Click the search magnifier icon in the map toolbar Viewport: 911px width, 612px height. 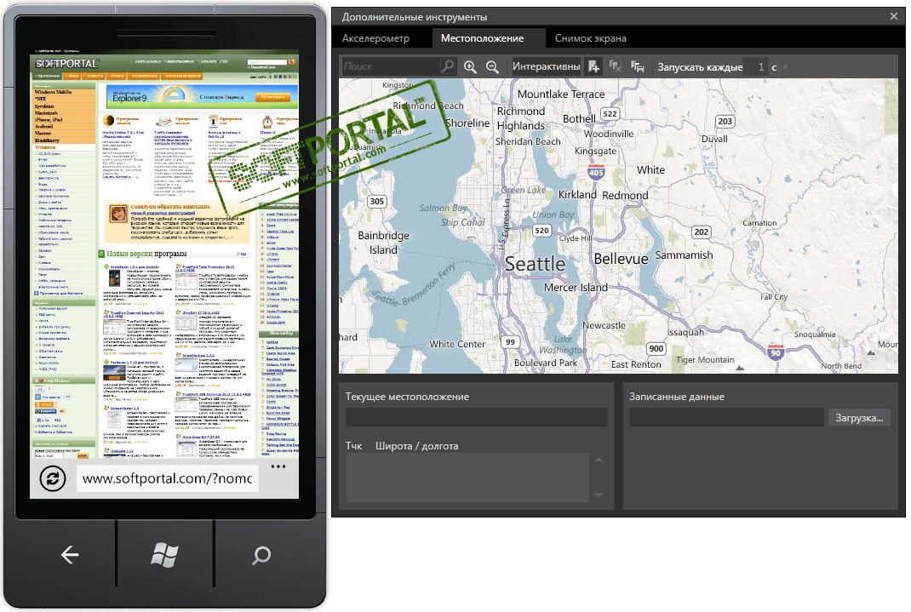click(x=447, y=66)
